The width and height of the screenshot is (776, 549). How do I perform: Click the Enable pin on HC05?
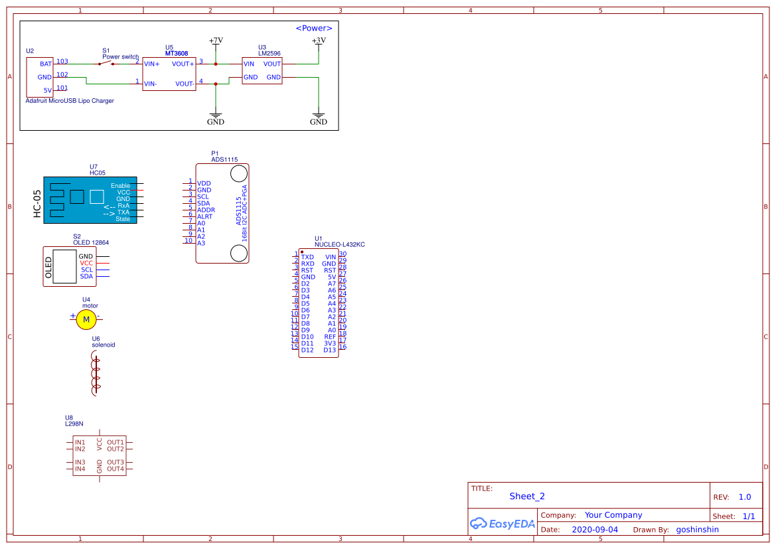pos(120,186)
